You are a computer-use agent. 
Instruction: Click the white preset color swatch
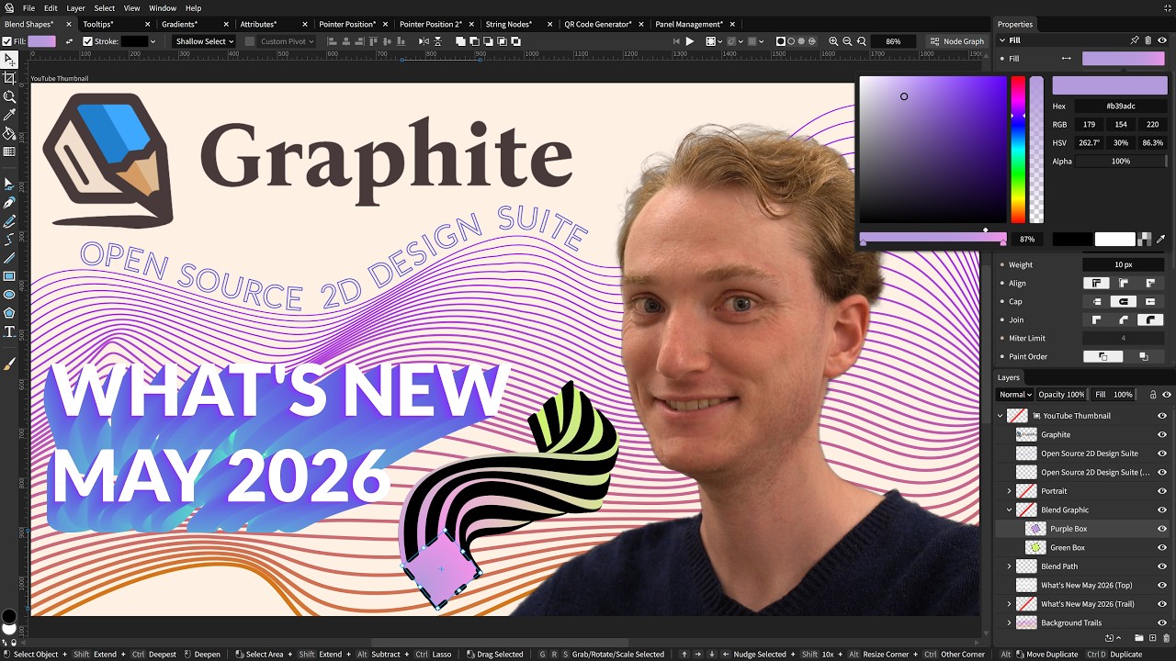pyautogui.click(x=1115, y=239)
